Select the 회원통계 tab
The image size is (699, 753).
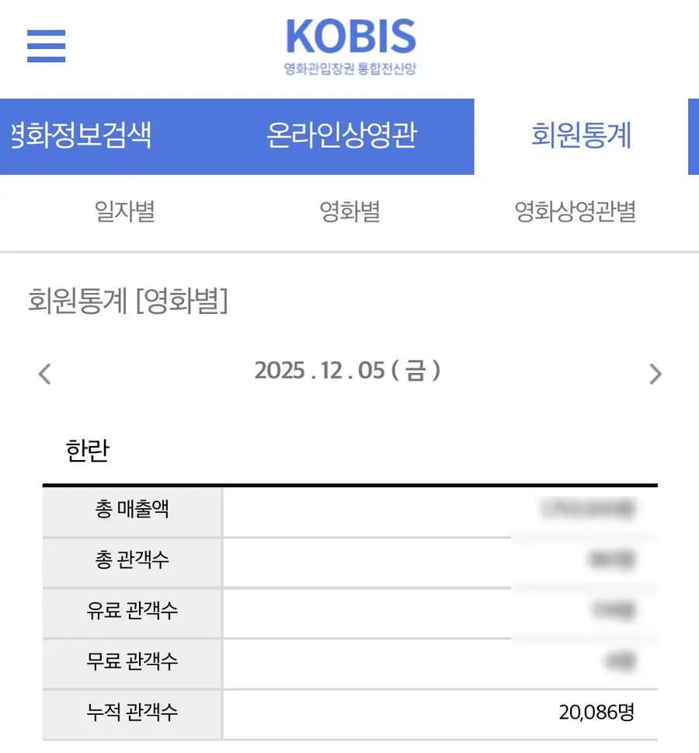tap(581, 136)
